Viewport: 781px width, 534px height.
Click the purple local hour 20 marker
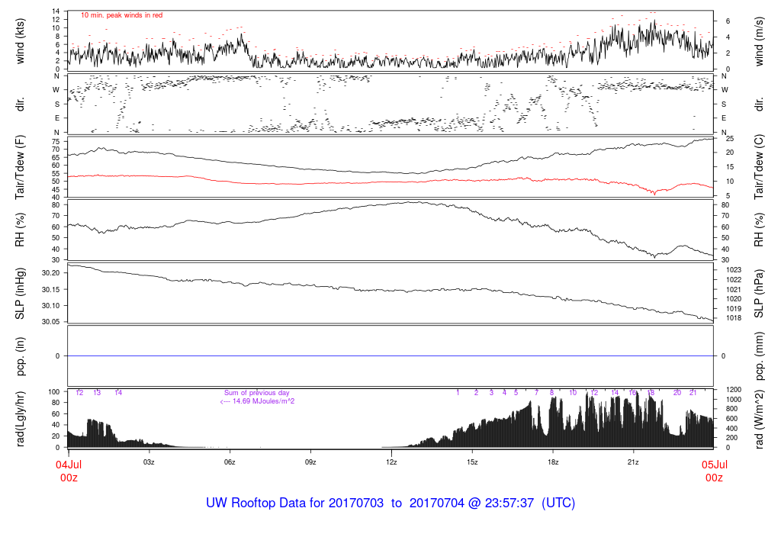point(677,393)
